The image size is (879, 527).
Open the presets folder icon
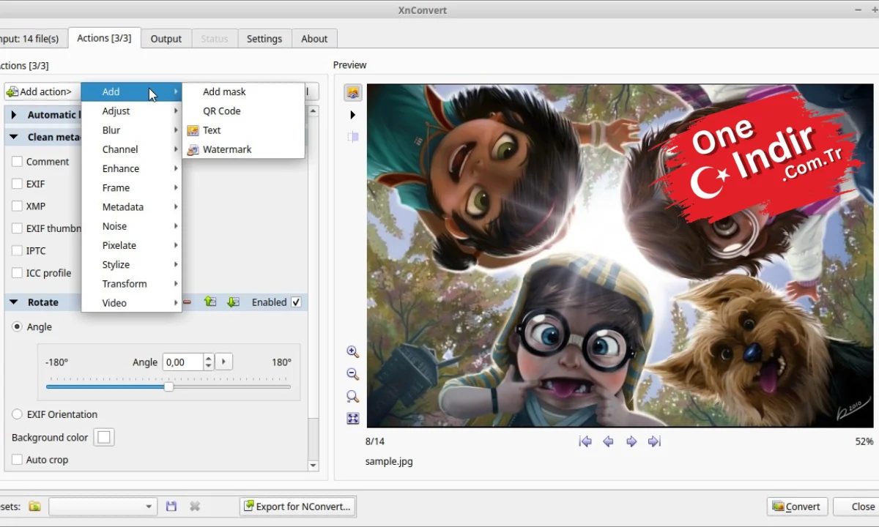pos(34,507)
